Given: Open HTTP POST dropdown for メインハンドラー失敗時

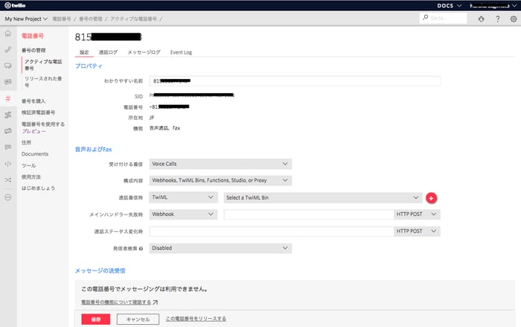Looking at the screenshot, I should pyautogui.click(x=417, y=215).
